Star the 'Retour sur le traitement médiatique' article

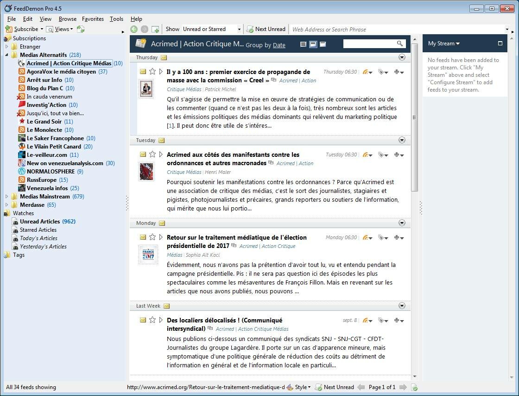point(152,237)
